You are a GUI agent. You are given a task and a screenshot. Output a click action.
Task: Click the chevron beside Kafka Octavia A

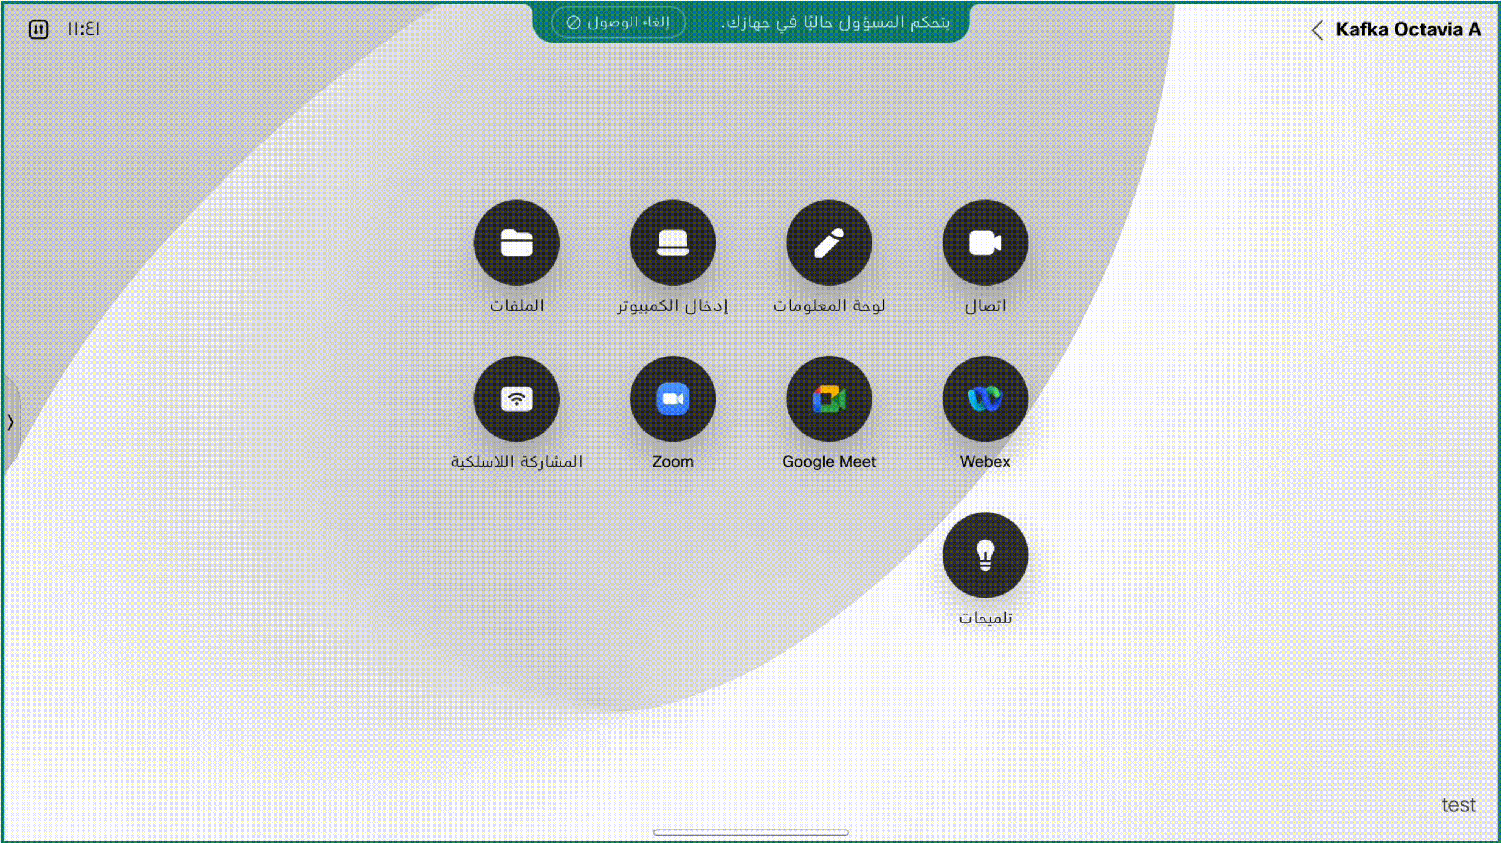[x=1318, y=29]
